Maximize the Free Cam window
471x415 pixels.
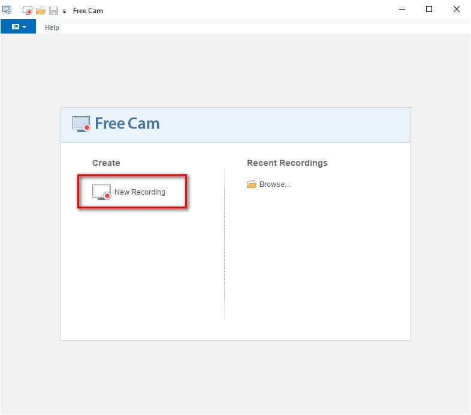coord(429,10)
